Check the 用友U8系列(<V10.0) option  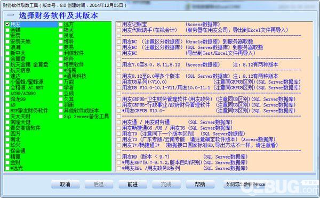(x=119, y=82)
